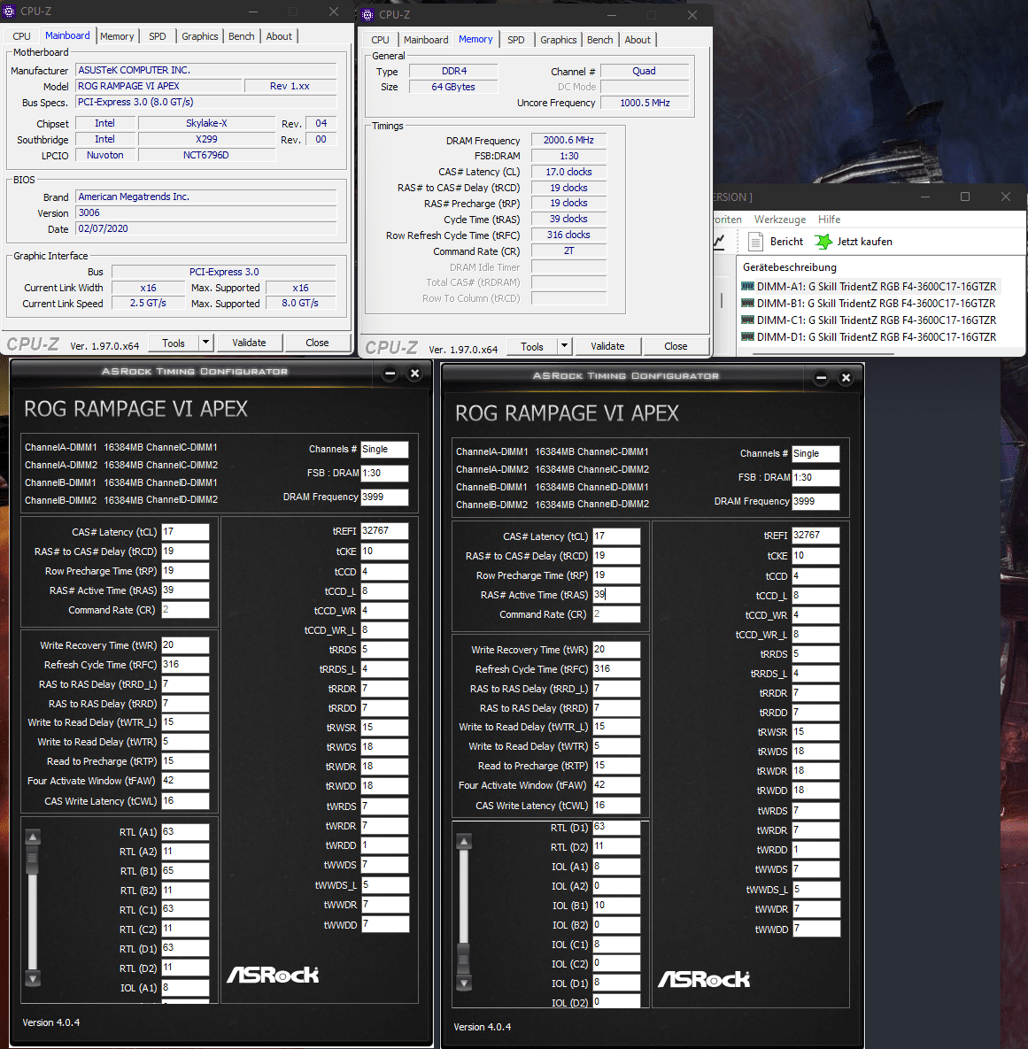The height and width of the screenshot is (1049, 1028).
Task: Minimize left ASRock Timing Configurator
Action: tap(390, 374)
